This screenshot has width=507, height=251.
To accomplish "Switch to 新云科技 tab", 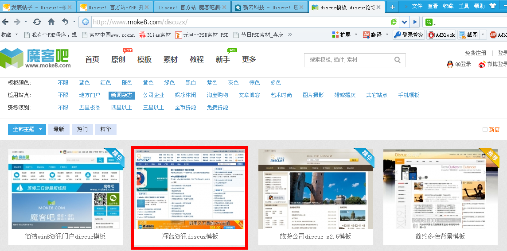I will tap(270, 7).
